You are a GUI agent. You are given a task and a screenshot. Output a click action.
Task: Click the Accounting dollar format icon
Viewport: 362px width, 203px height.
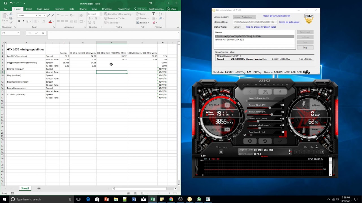89,18
